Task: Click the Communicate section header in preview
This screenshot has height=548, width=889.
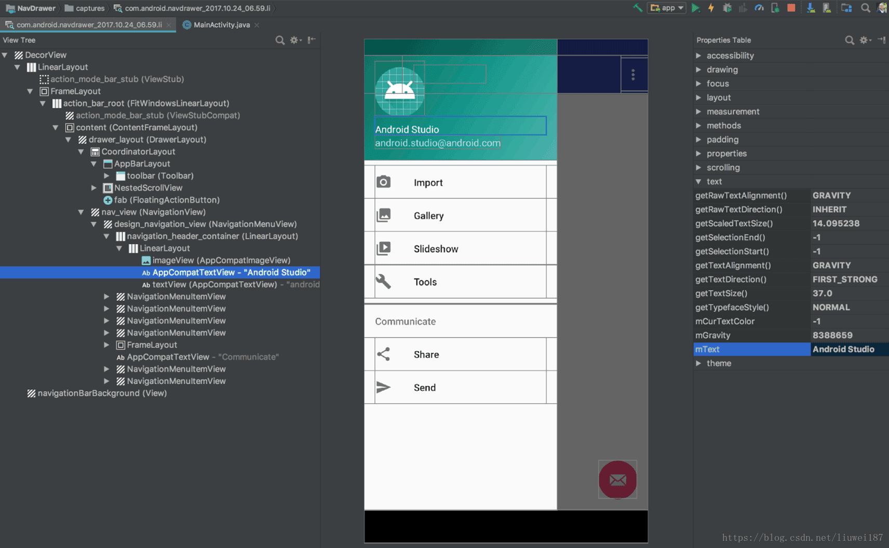Action: click(x=406, y=321)
